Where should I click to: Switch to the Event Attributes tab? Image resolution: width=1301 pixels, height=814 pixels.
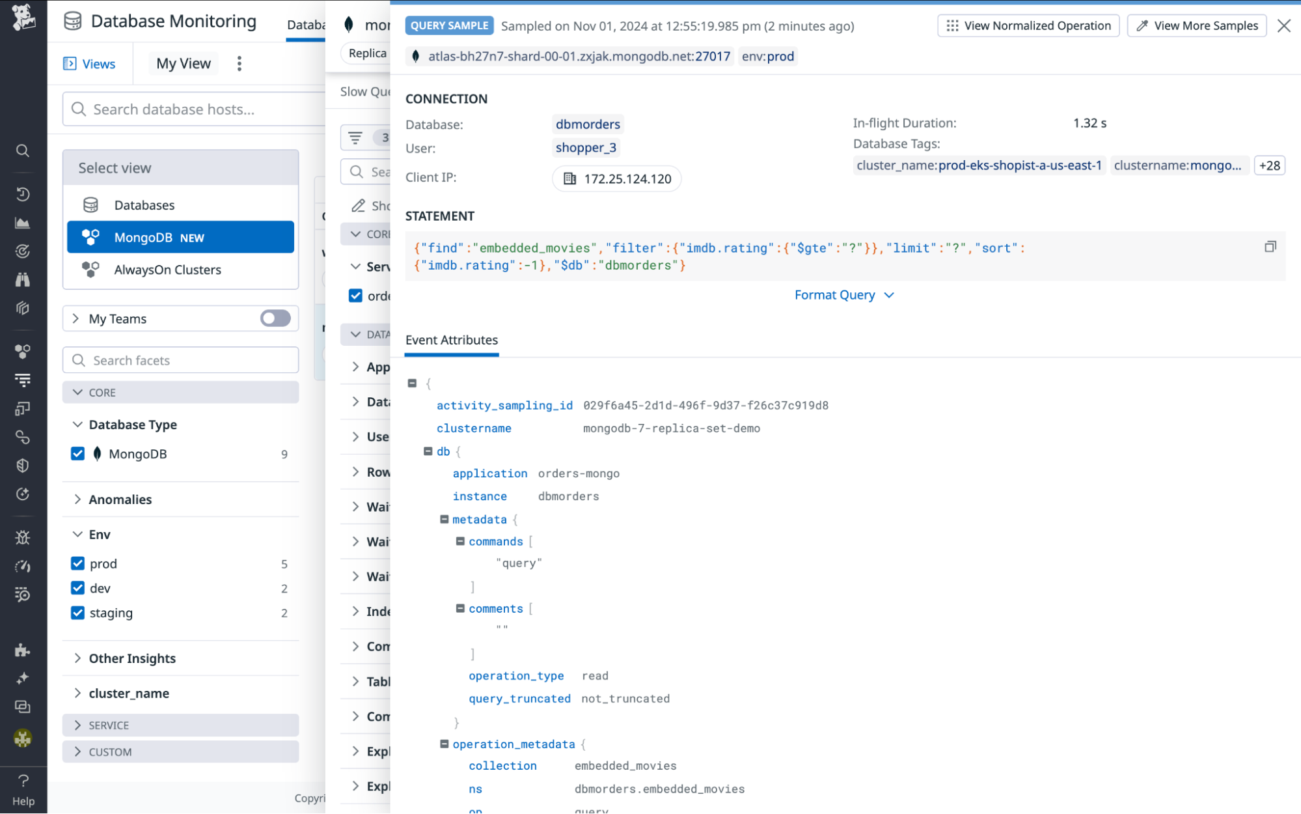pos(451,340)
